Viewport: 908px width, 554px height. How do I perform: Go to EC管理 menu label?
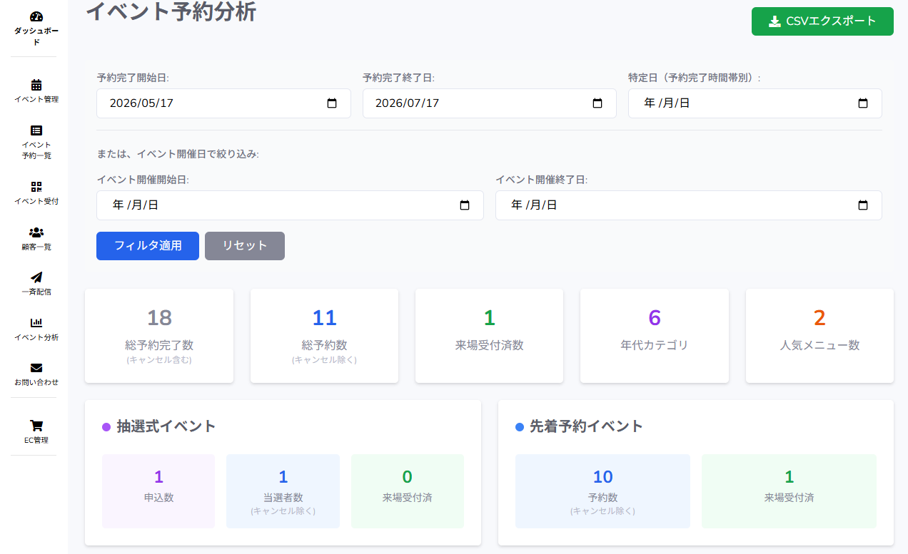tap(36, 440)
